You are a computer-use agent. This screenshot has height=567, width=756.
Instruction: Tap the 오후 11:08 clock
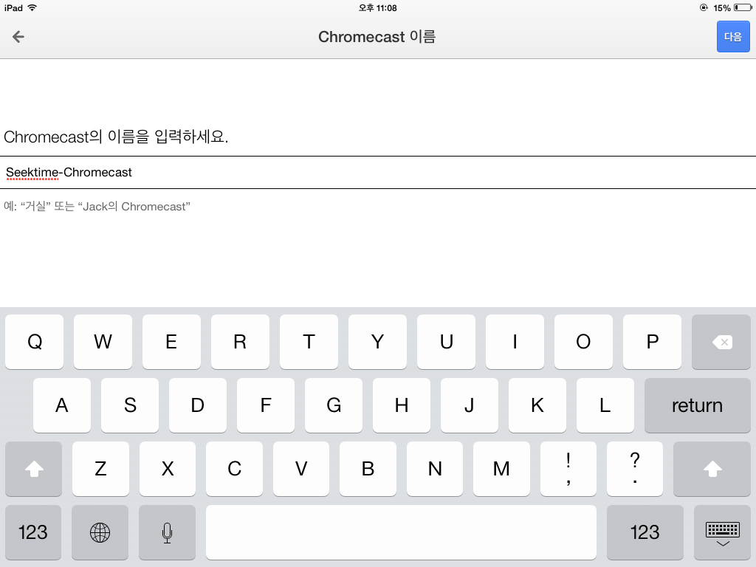377,7
